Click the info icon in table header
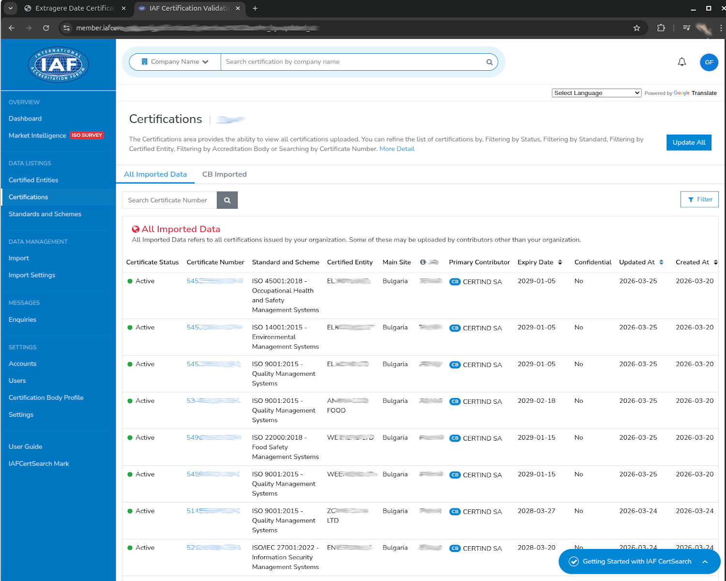 423,262
